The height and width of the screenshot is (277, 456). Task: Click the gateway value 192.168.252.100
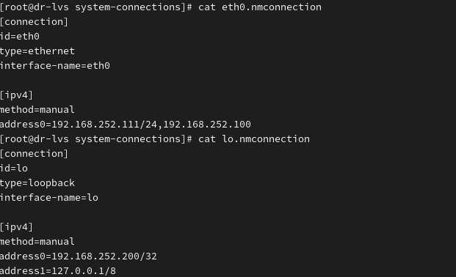[x=207, y=125]
